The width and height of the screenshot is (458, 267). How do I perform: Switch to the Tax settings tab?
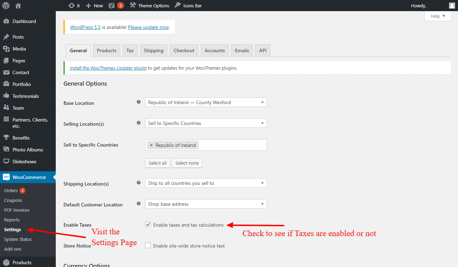click(x=130, y=50)
